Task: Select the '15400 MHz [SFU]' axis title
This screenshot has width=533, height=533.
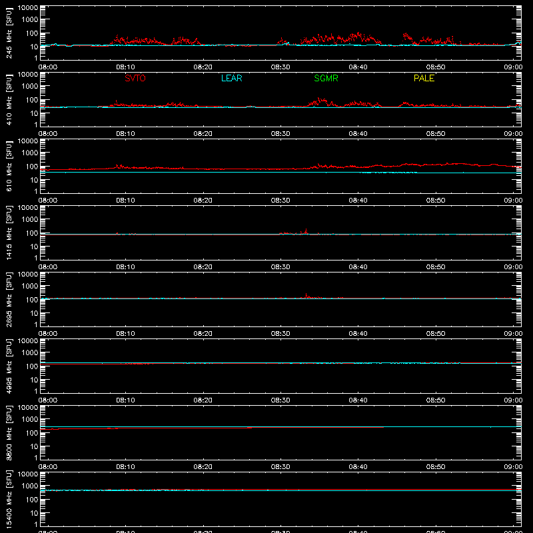Action: click(x=9, y=499)
